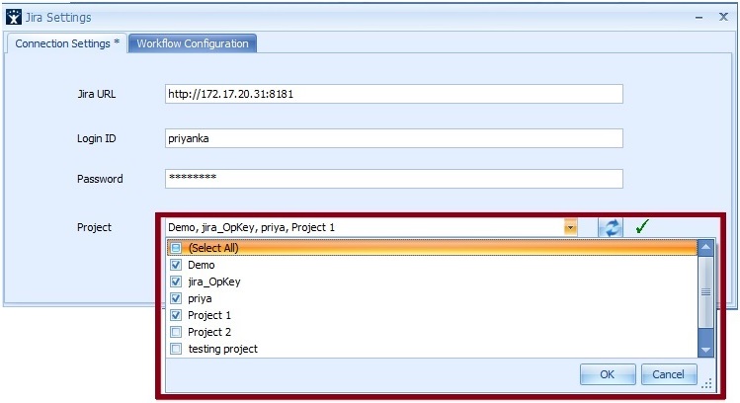The width and height of the screenshot is (740, 403).
Task: Close the Jira Settings window
Action: 723,17
